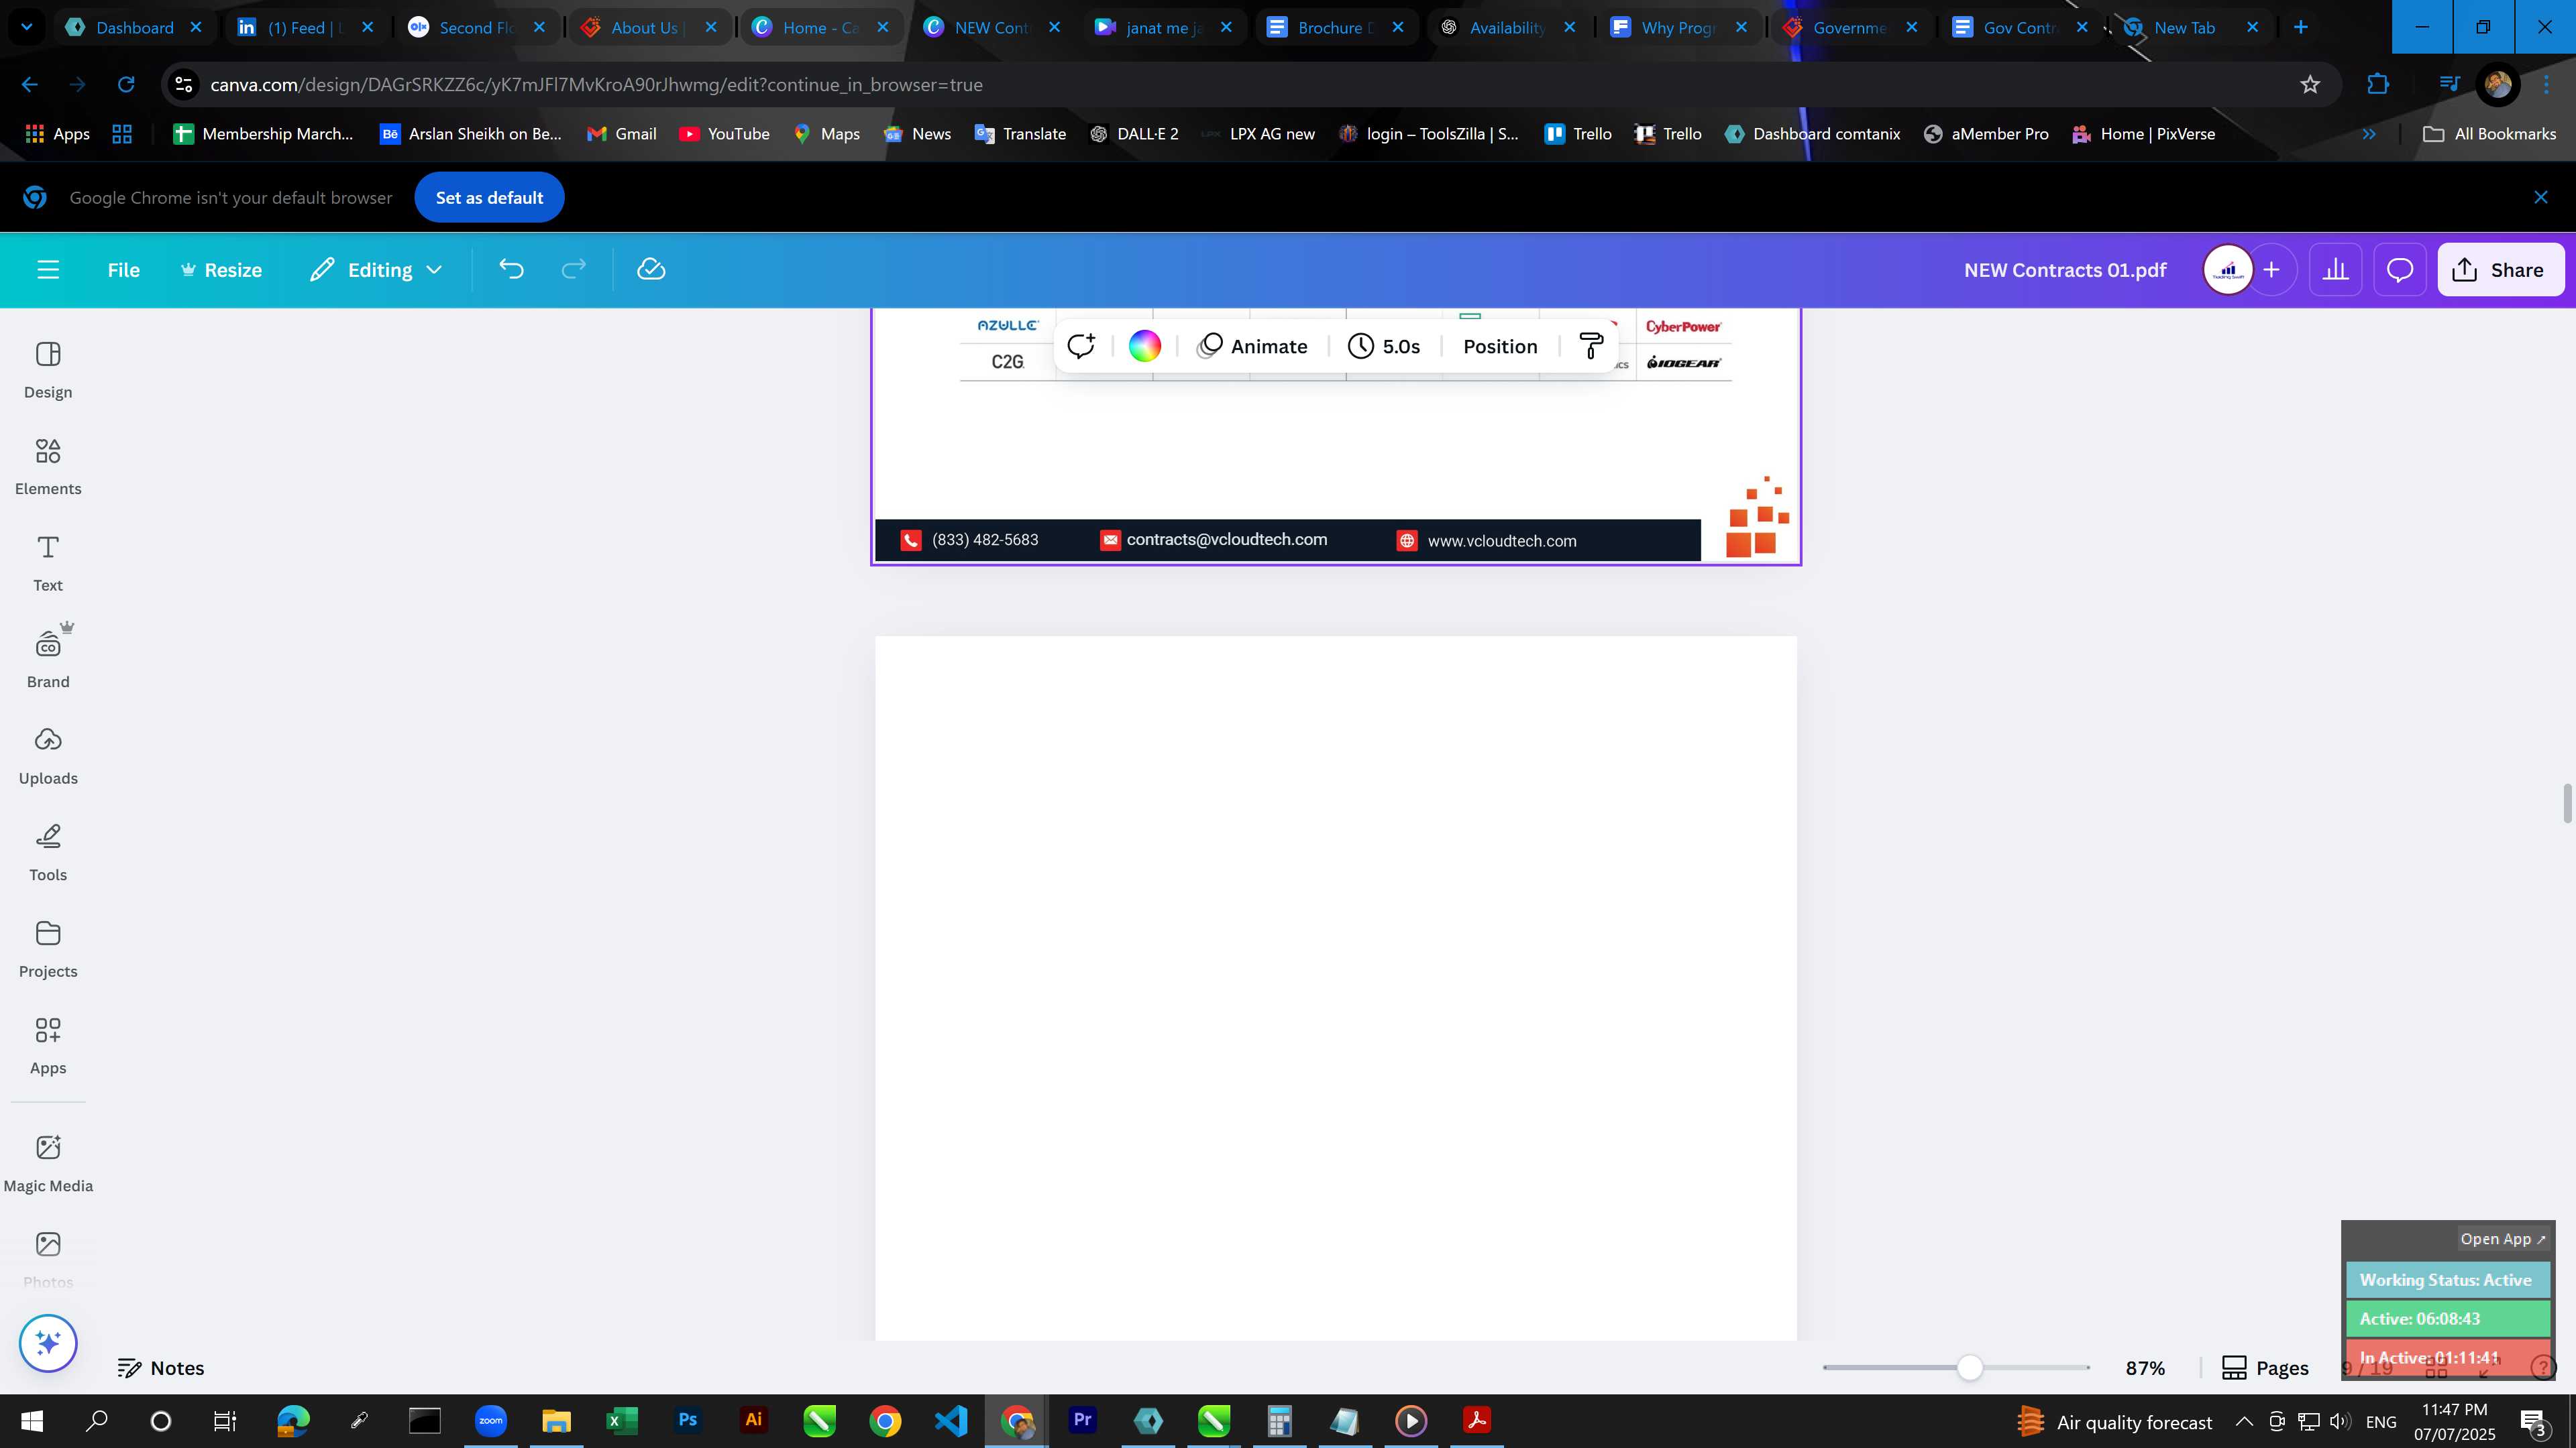Add a comment with speech bubble plus icon
The image size is (2576, 1448).
(1081, 346)
